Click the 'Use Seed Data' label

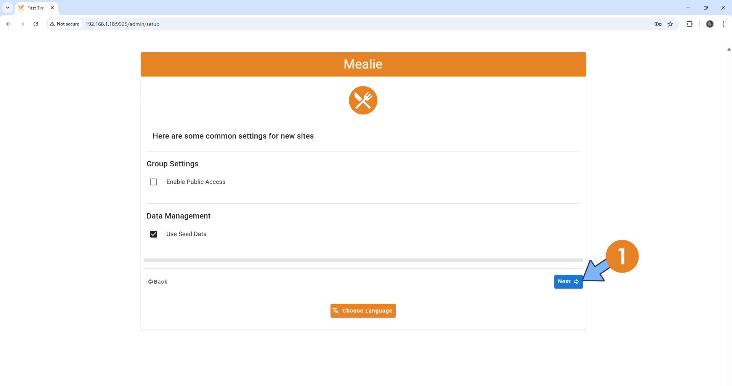[x=186, y=234]
